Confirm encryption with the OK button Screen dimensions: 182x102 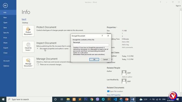tap(94, 59)
